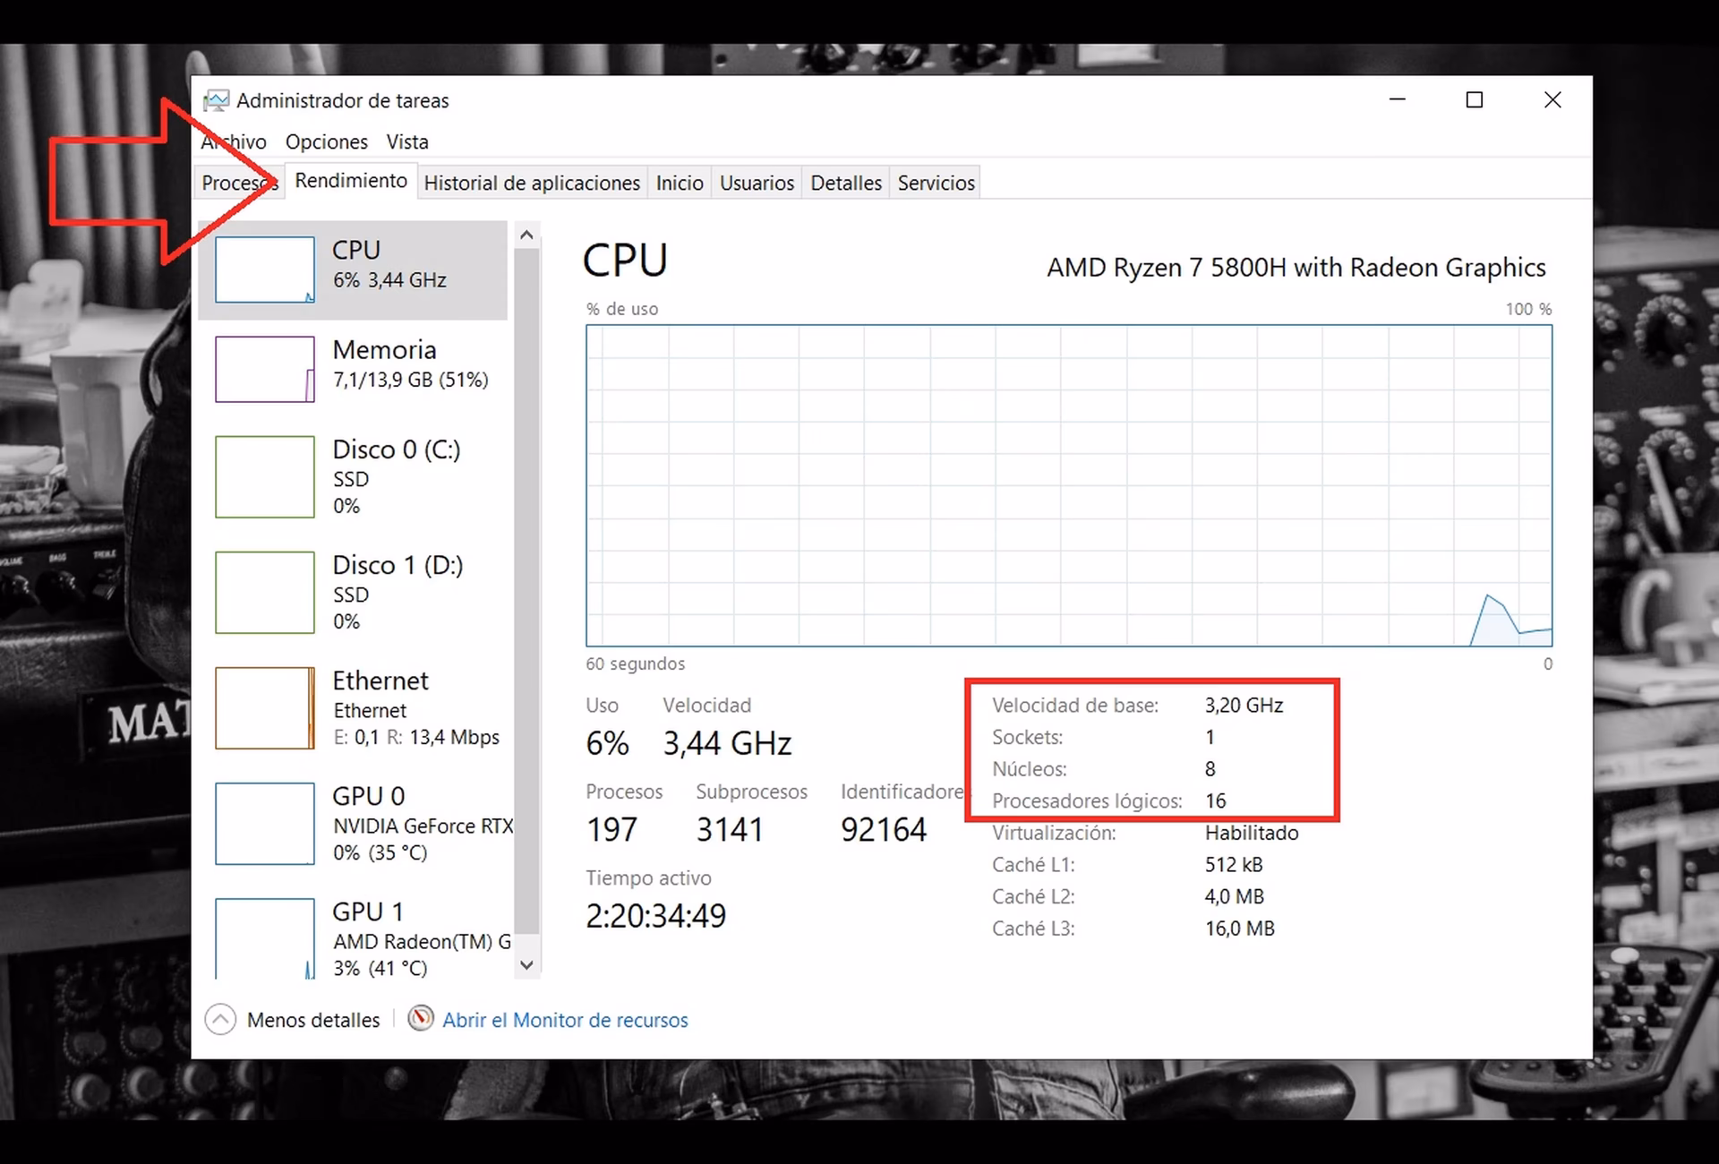Select the GPU 1 AMD Radeon thumbnail
This screenshot has width=1719, height=1164.
pos(265,938)
